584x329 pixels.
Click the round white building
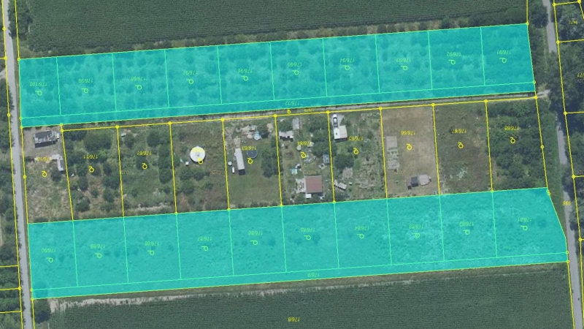tap(197, 154)
